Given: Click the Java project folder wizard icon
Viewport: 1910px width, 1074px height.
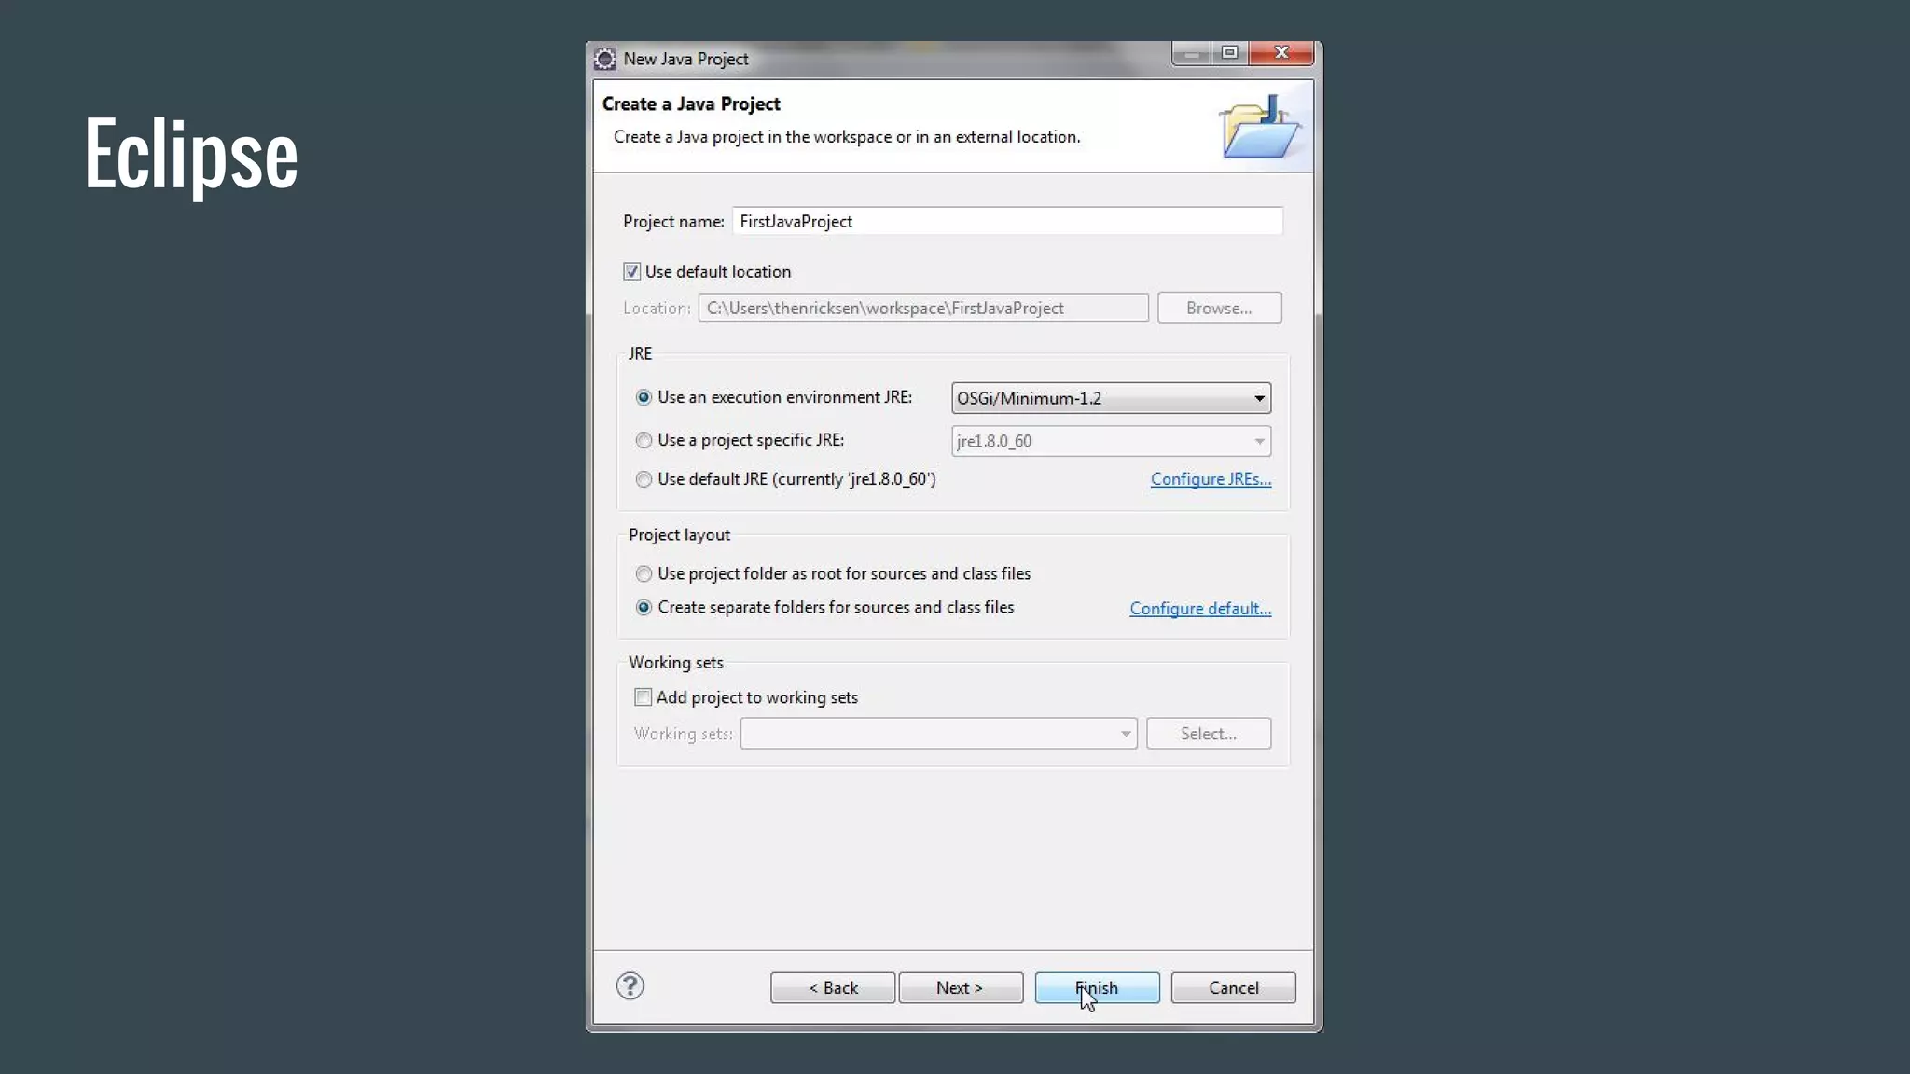Looking at the screenshot, I should 1258,128.
